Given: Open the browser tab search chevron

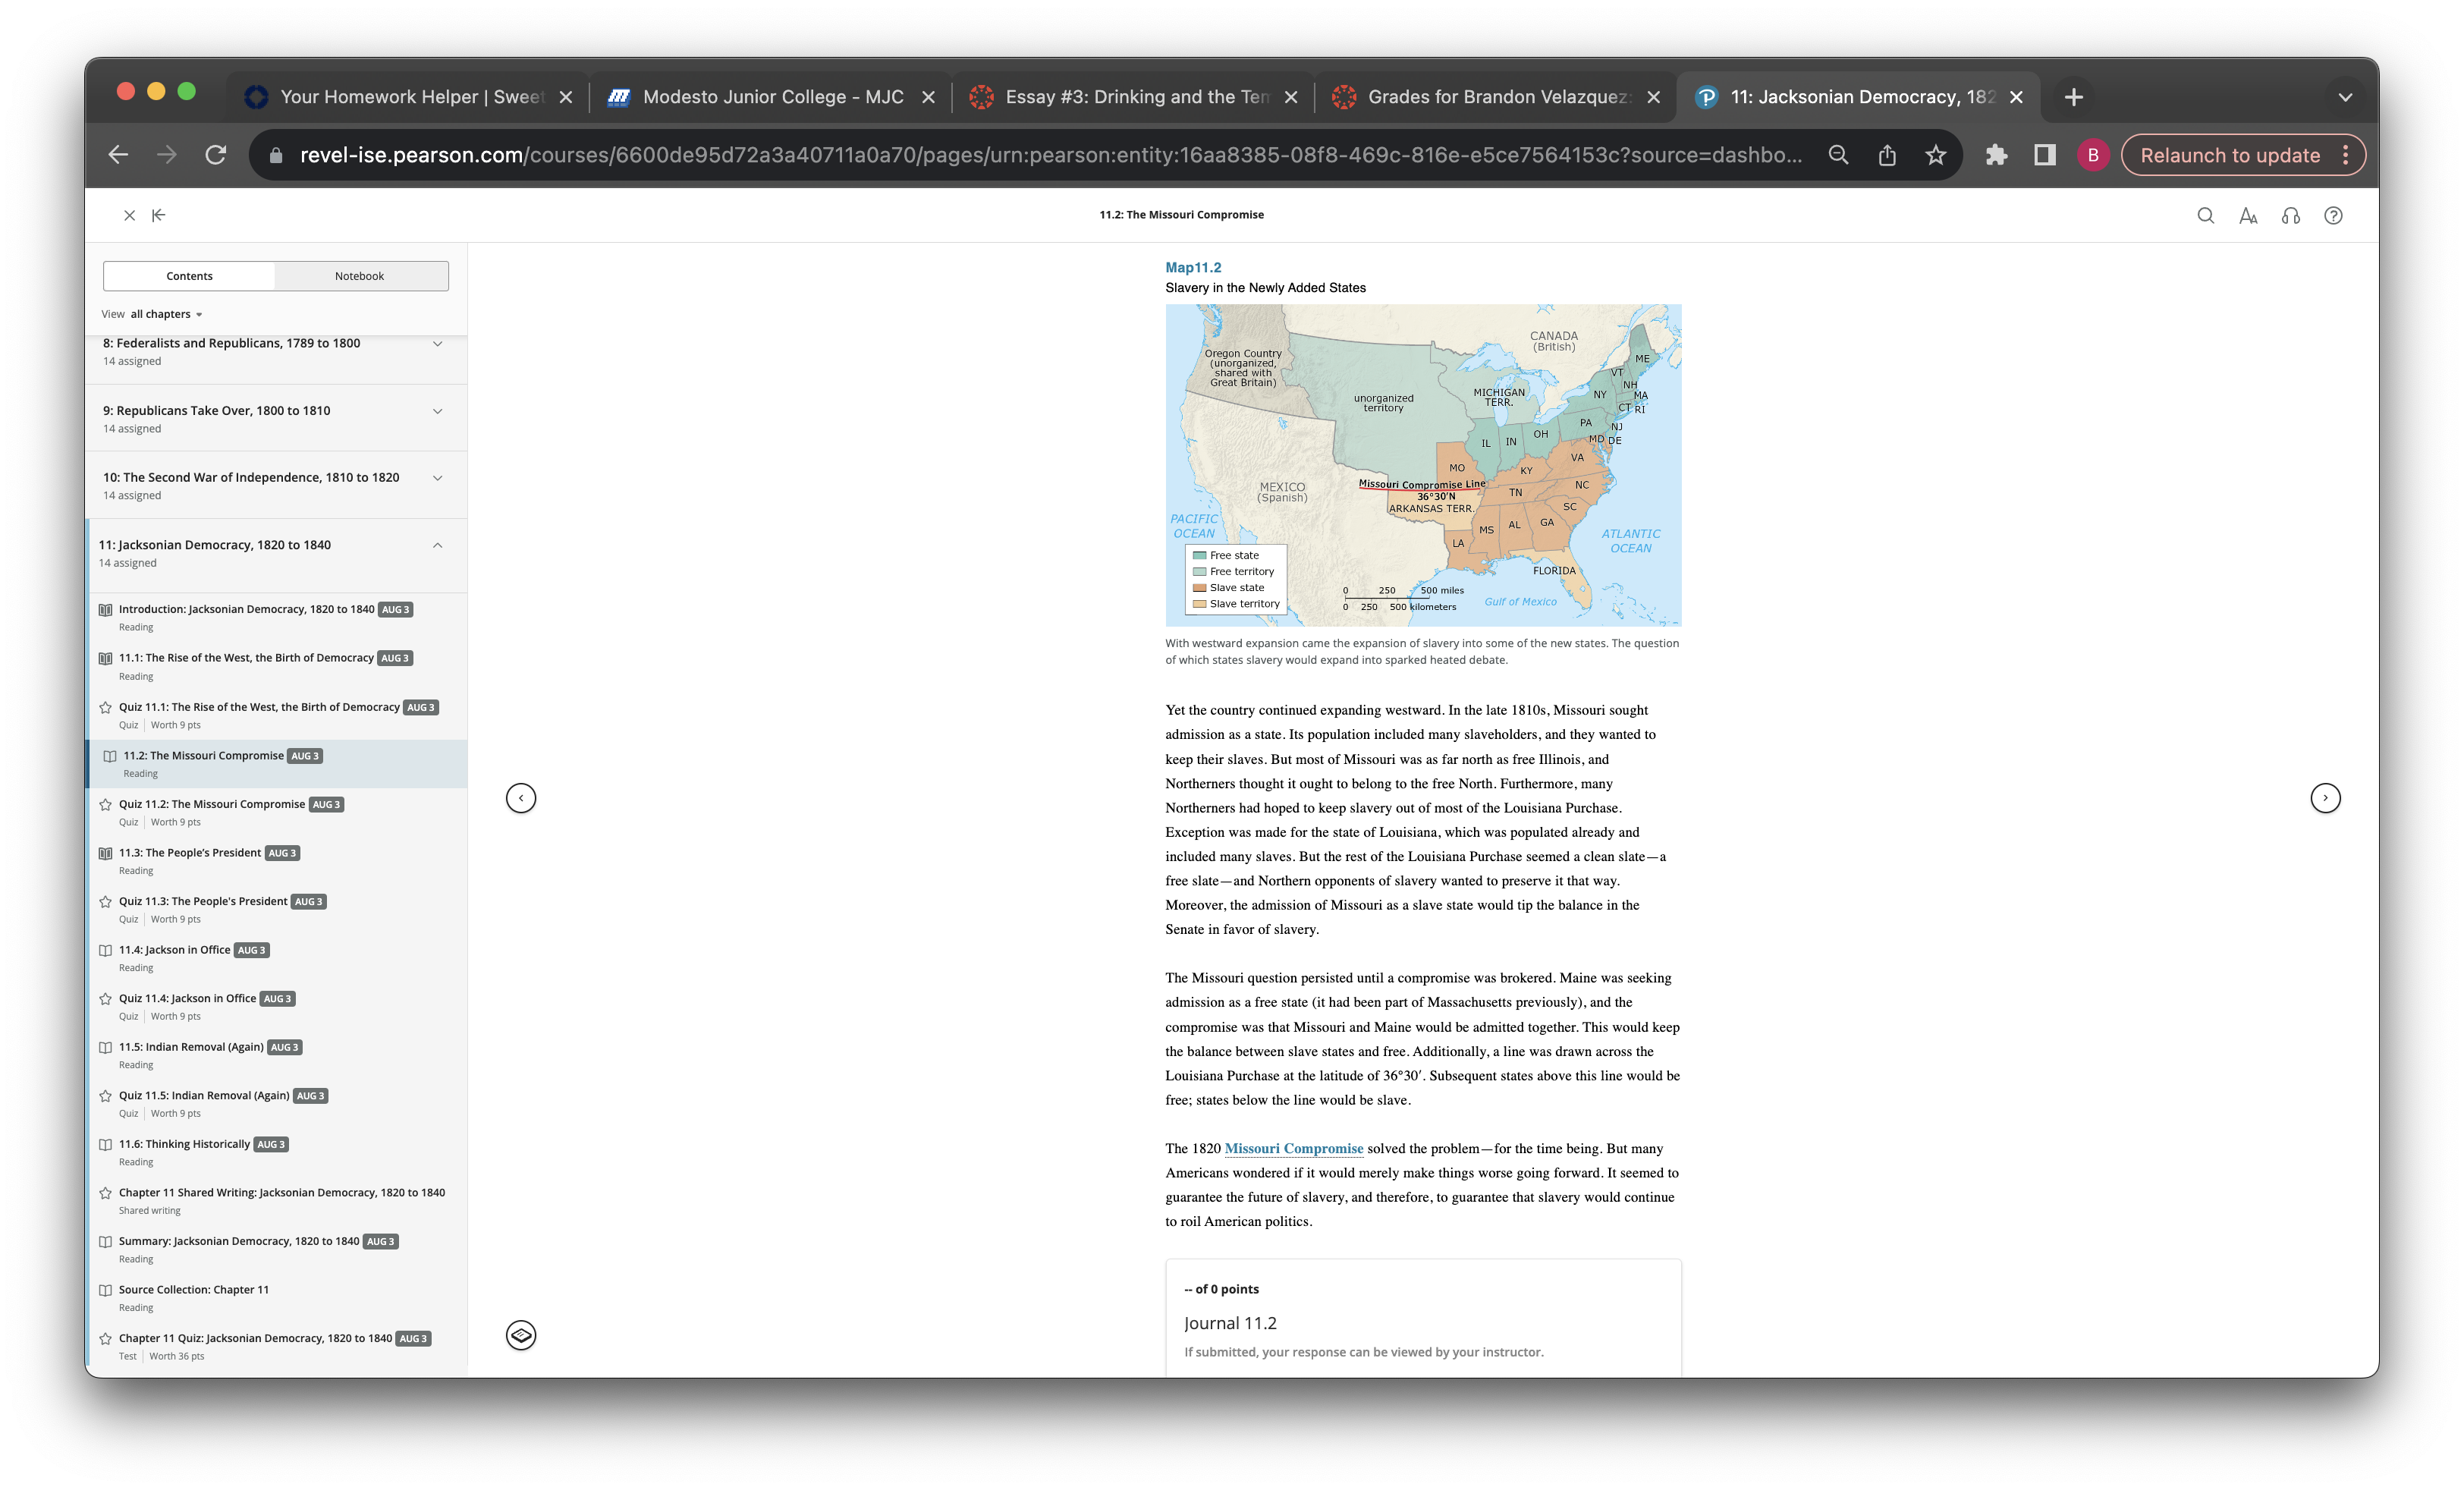Looking at the screenshot, I should click(2345, 97).
